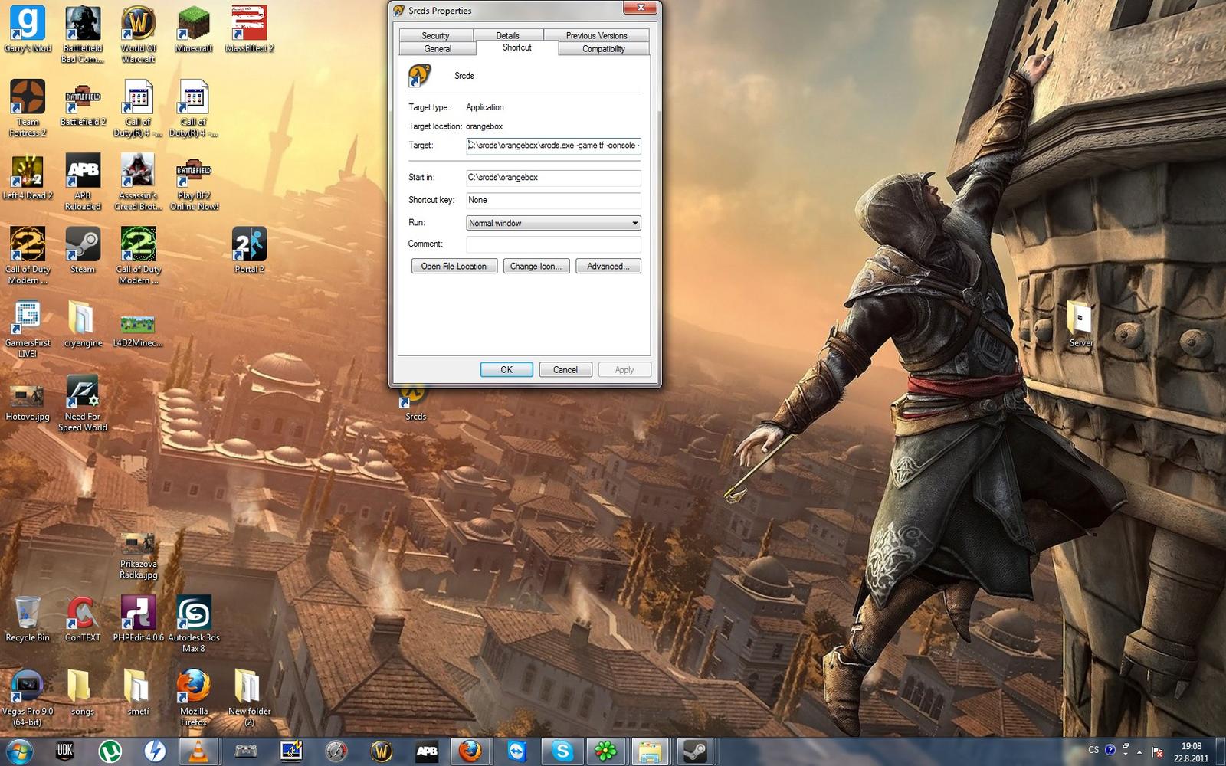The height and width of the screenshot is (766, 1226).
Task: Click the Vegas Pro 9.0 desktop icon
Action: [x=28, y=698]
